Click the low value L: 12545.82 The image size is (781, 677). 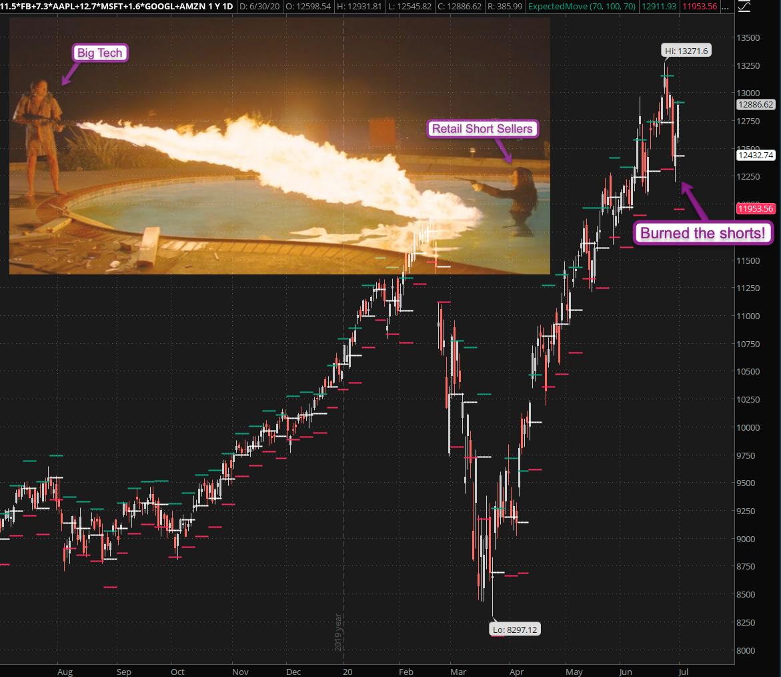(x=410, y=7)
